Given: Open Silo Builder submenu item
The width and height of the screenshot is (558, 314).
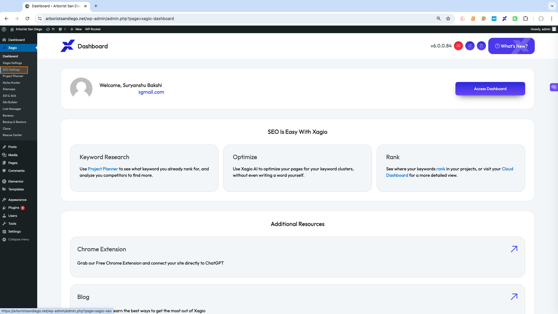Looking at the screenshot, I should [10, 102].
